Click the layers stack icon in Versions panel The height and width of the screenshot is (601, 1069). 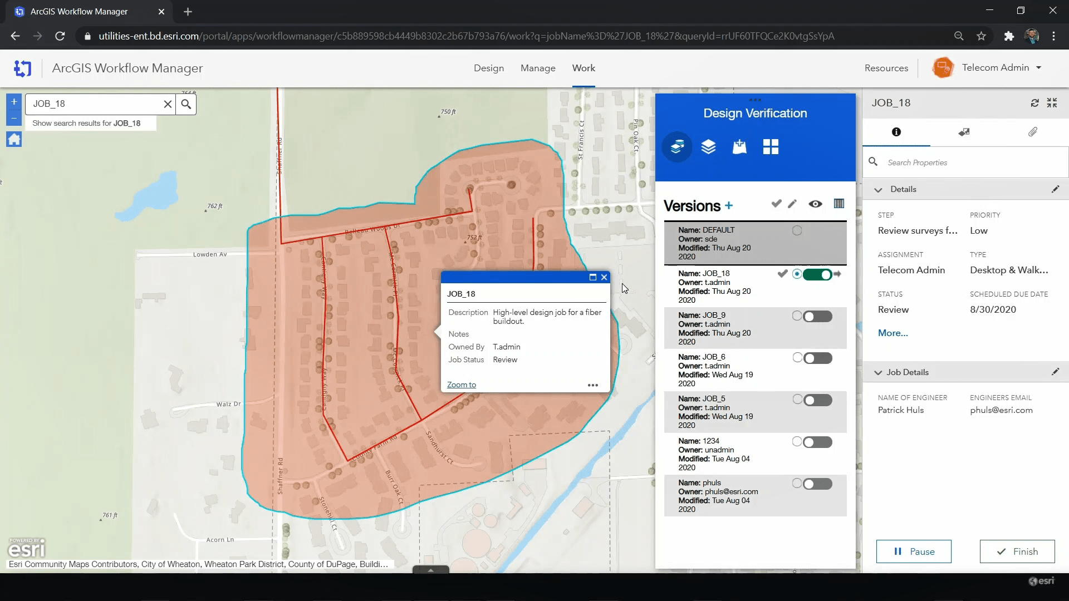pyautogui.click(x=709, y=147)
